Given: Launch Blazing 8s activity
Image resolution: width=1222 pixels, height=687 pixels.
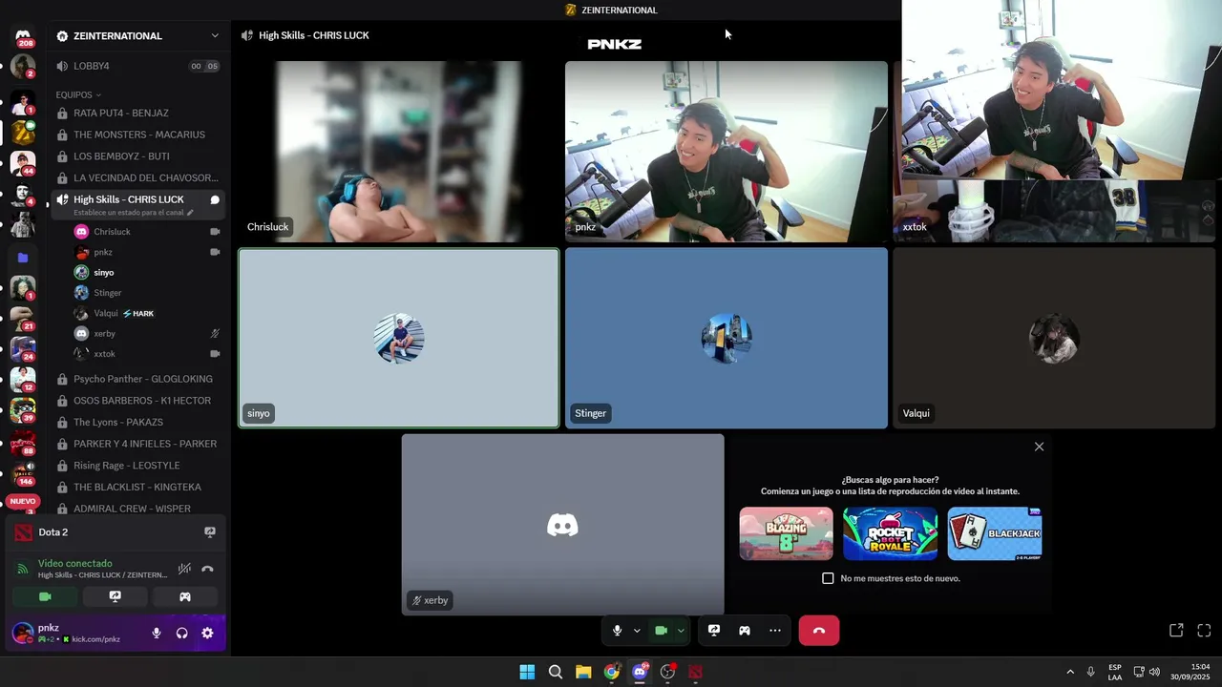Looking at the screenshot, I should [x=786, y=533].
